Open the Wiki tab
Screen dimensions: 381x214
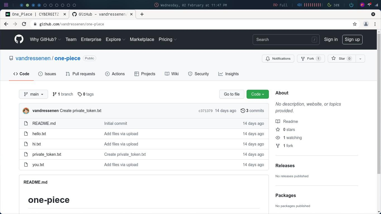pyautogui.click(x=172, y=74)
